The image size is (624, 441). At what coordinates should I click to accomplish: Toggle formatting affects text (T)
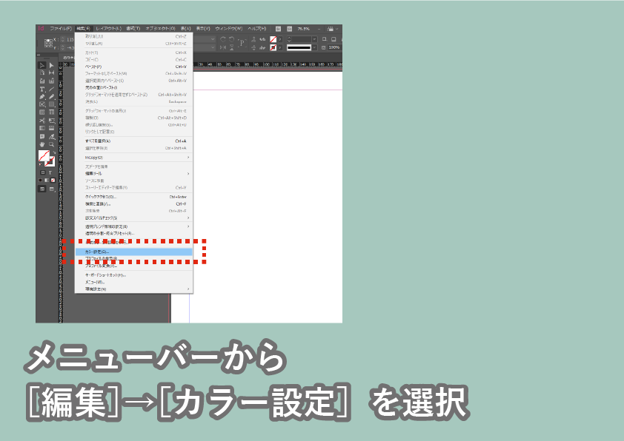click(x=50, y=172)
